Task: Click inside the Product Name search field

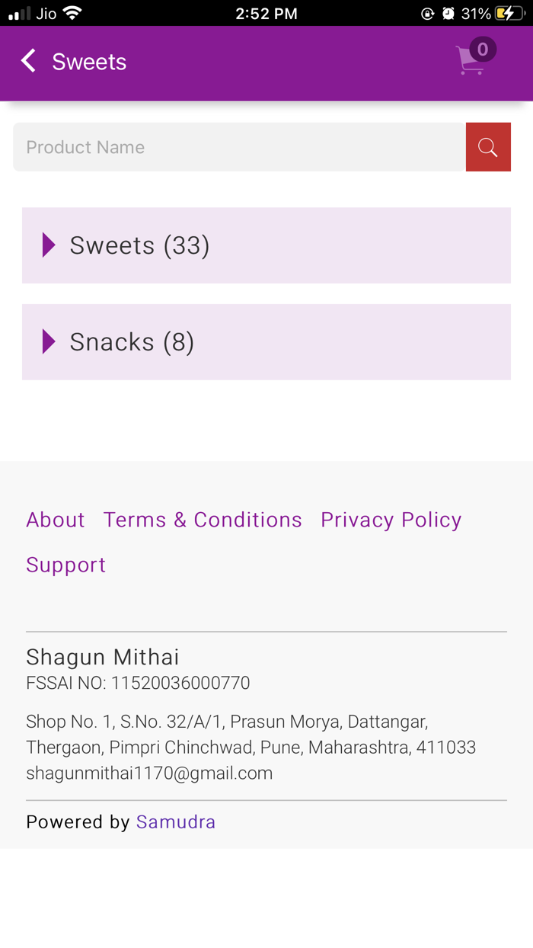Action: 228,146
